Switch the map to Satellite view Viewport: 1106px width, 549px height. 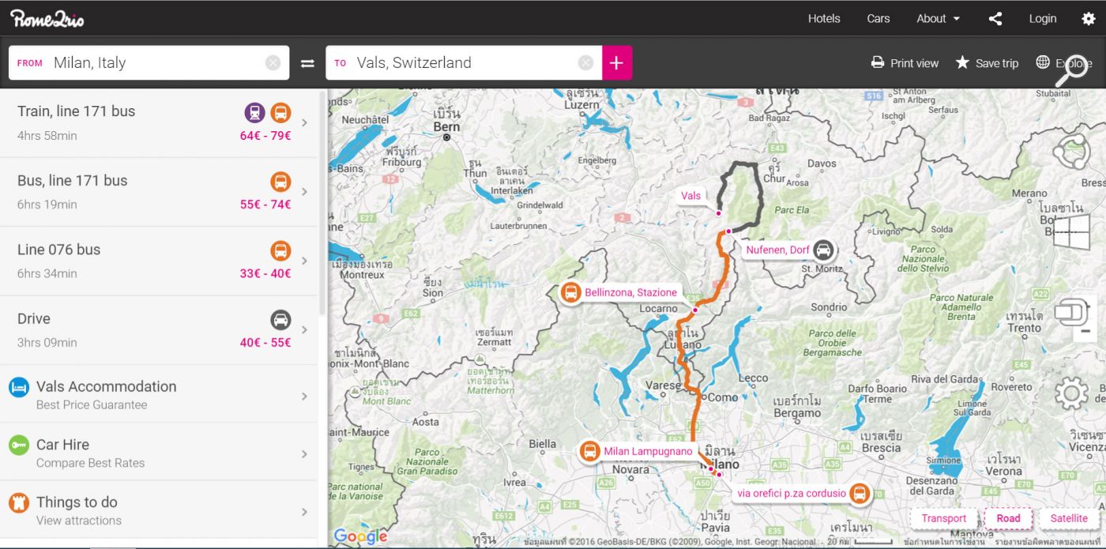[x=1069, y=518]
